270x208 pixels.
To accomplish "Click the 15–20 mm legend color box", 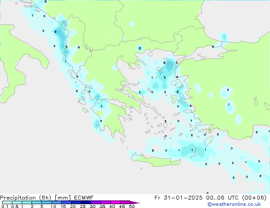I will tap(66, 202).
